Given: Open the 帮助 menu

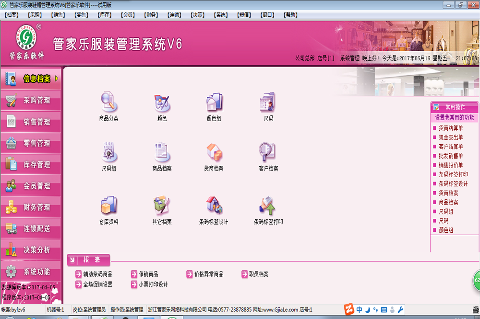Looking at the screenshot, I should [290, 15].
